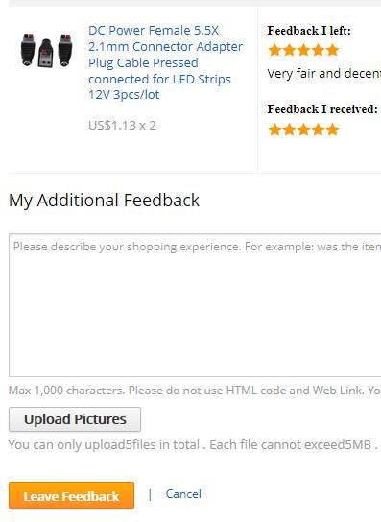
Task: Click fourth star in Feedback I left
Action: [x=318, y=50]
